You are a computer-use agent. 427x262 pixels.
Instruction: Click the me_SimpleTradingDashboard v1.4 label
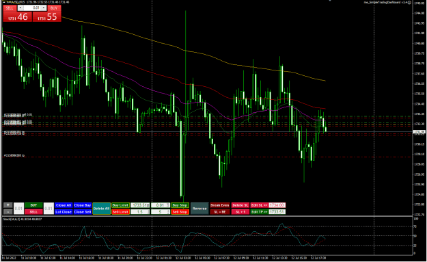pyautogui.click(x=385, y=2)
